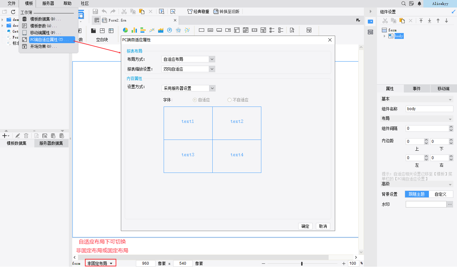Click the notification bell icon

pyautogui.click(x=419, y=4)
